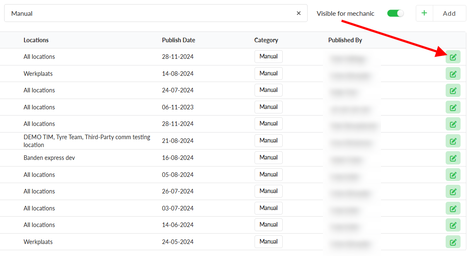The height and width of the screenshot is (256, 473).
Task: Click the Category column header
Action: [266, 40]
